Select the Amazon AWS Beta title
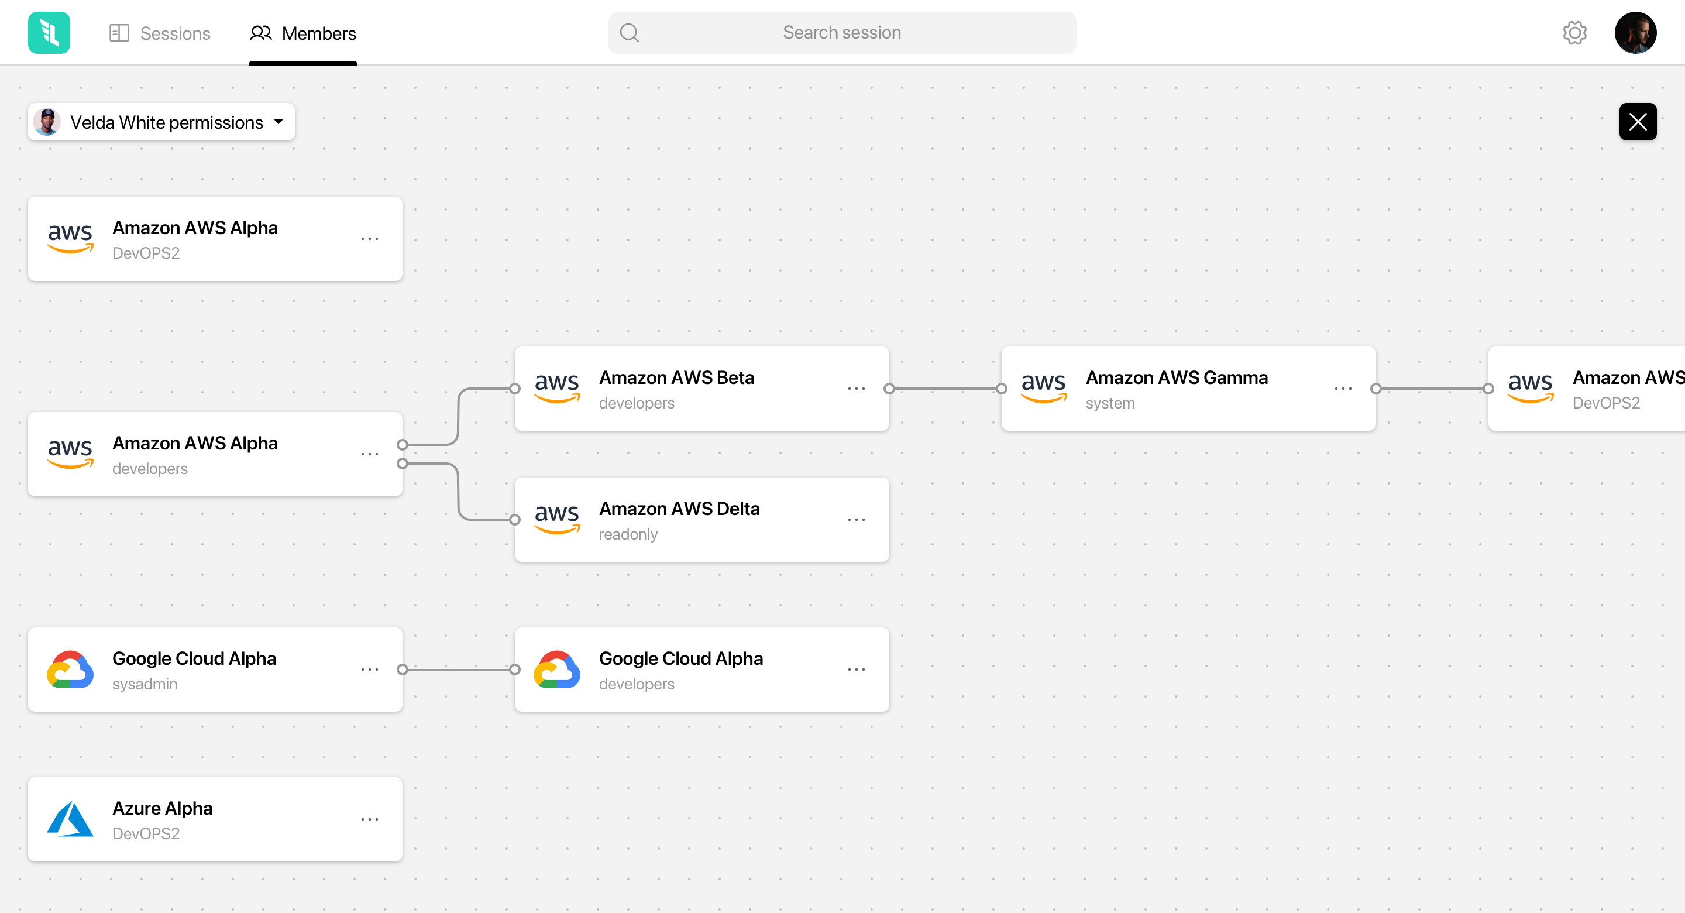 (x=676, y=377)
